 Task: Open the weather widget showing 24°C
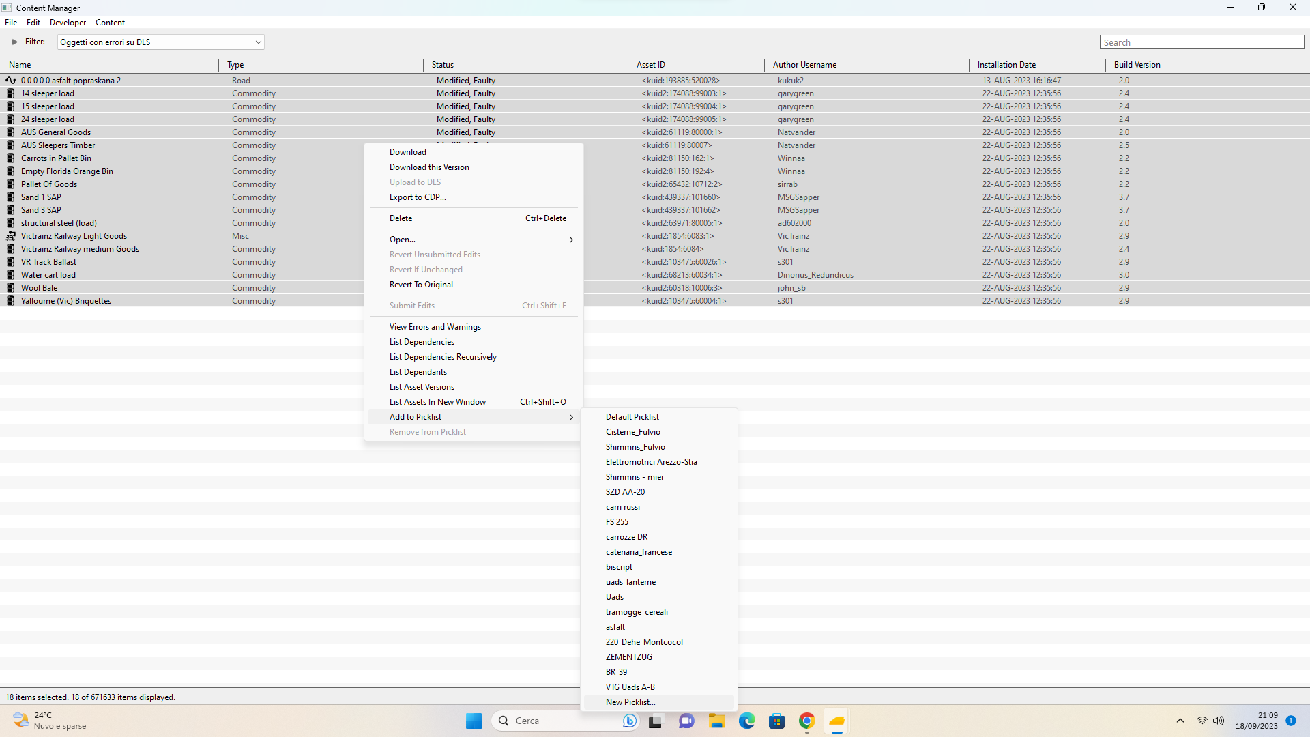[51, 721]
